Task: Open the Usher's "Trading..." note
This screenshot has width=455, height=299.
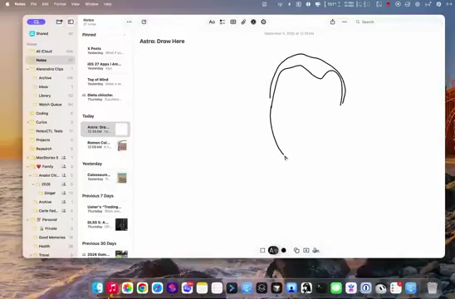Action: click(105, 209)
